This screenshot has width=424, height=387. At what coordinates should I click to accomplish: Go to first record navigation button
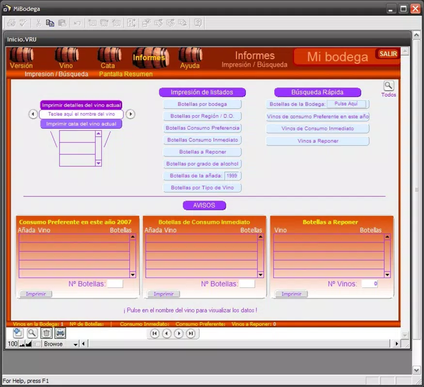(x=155, y=334)
